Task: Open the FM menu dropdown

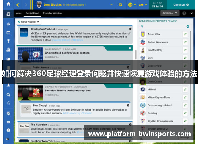Action: (143, 5)
